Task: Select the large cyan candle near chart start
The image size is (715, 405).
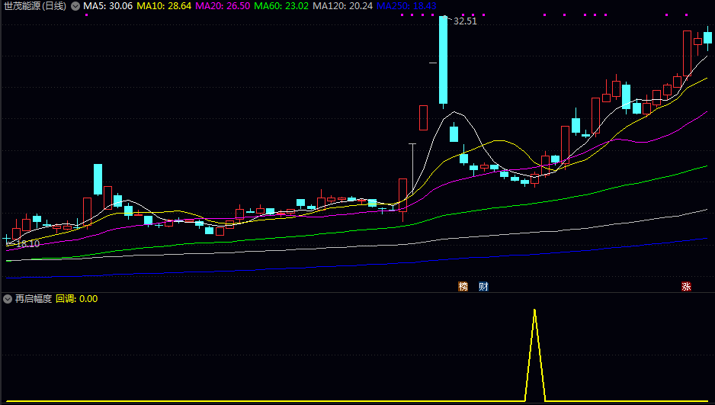Action: coord(98,179)
